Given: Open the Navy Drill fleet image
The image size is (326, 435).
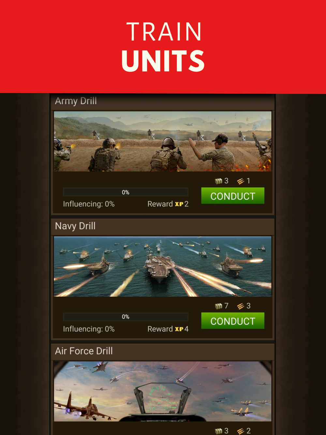Looking at the screenshot, I should (x=163, y=266).
